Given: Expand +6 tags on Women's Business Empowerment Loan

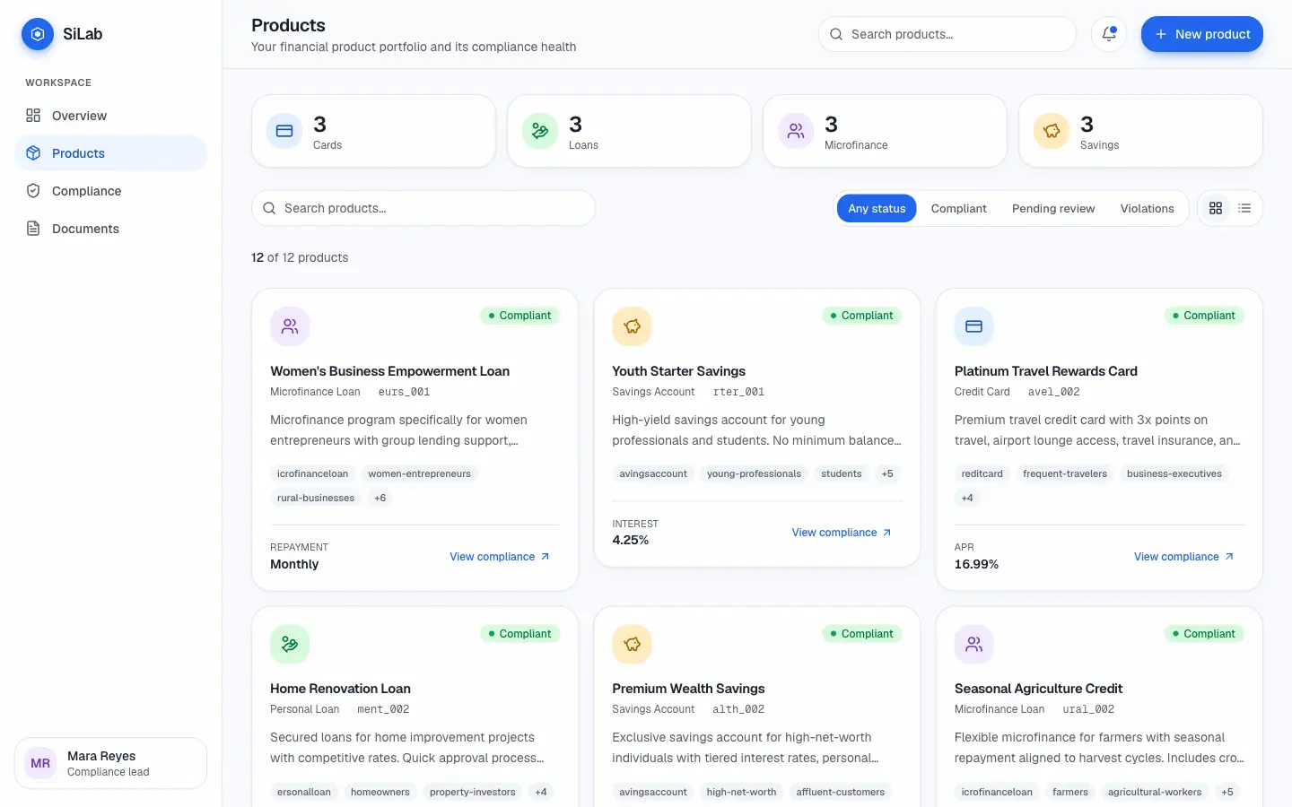Looking at the screenshot, I should pos(380,498).
